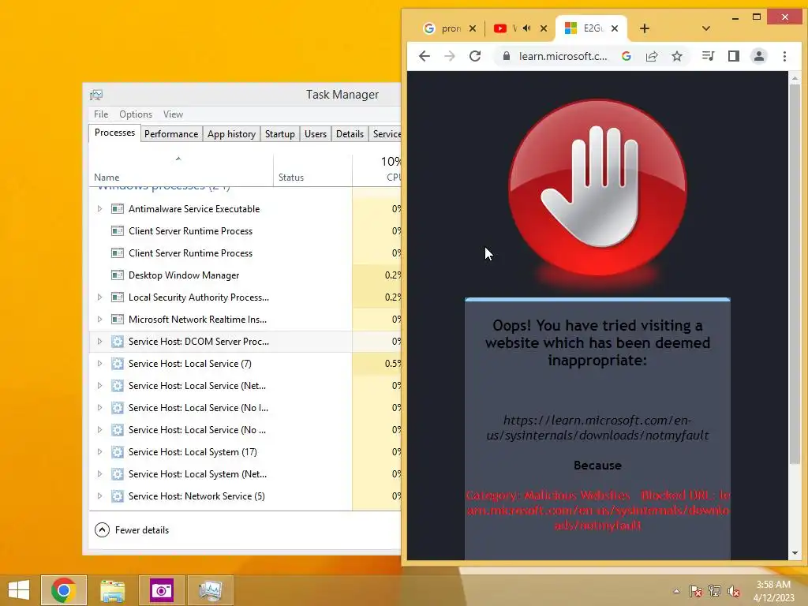Image resolution: width=808 pixels, height=606 pixels.
Task: Click the Chrome forward arrow button
Action: click(449, 56)
